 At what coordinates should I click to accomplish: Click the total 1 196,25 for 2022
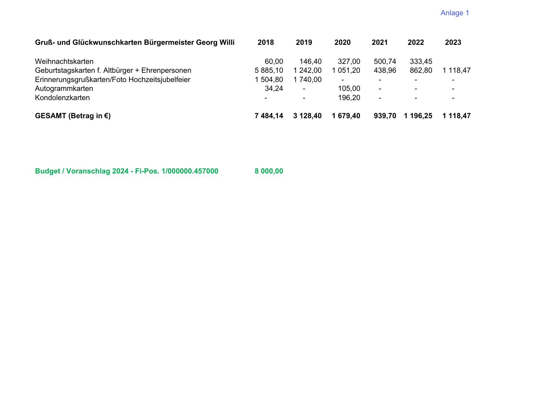point(418,116)
